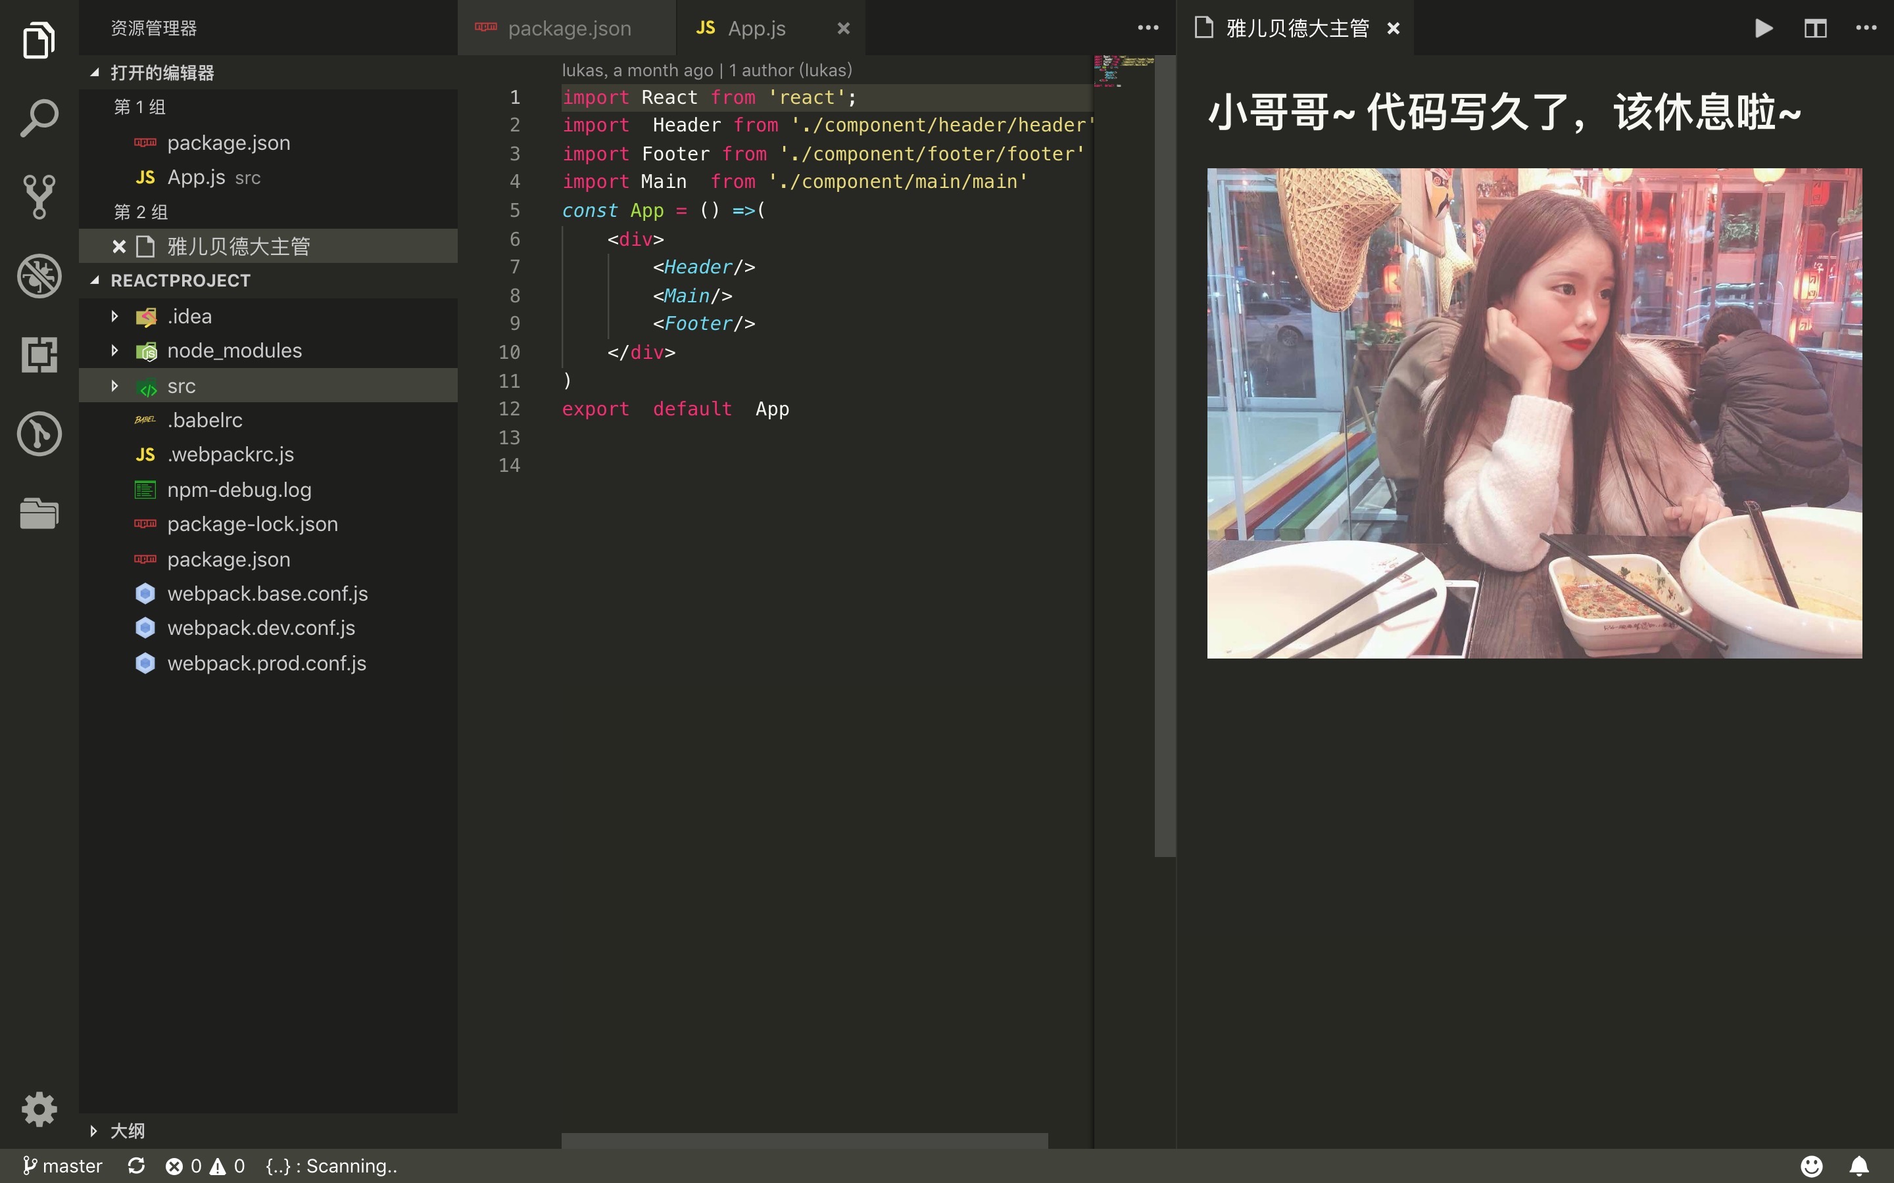Open the notifications bell

(1858, 1166)
